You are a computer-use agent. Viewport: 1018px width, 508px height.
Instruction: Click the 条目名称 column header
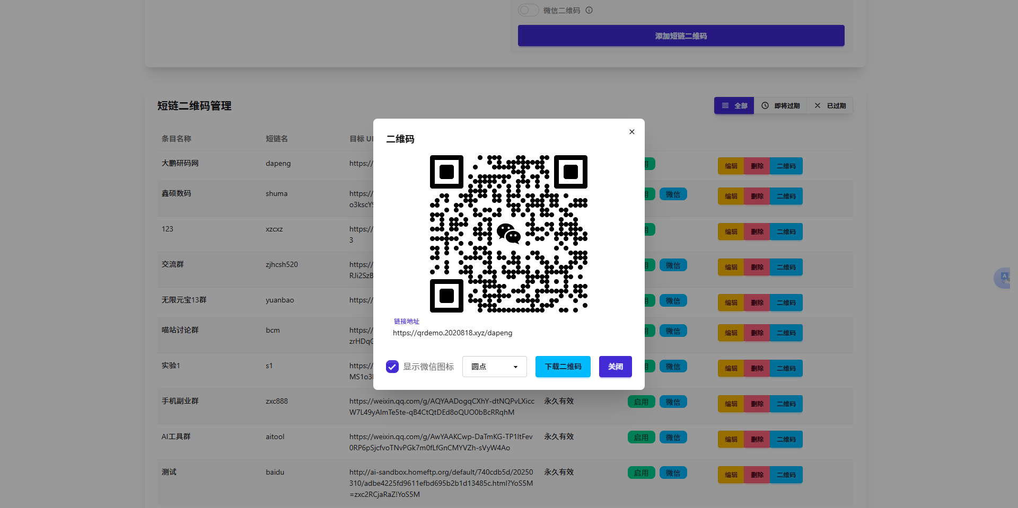(176, 138)
